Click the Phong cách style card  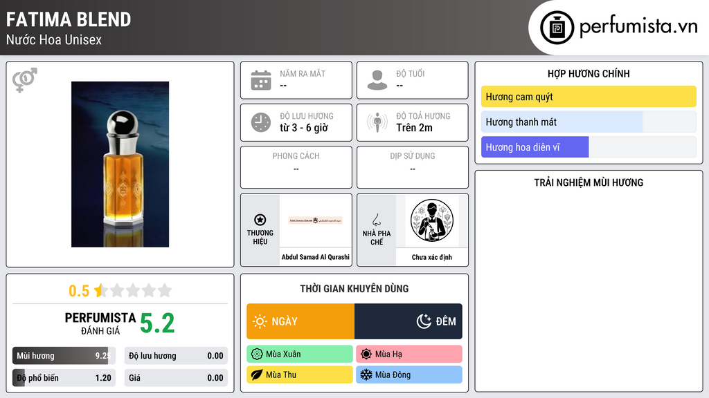(296, 167)
